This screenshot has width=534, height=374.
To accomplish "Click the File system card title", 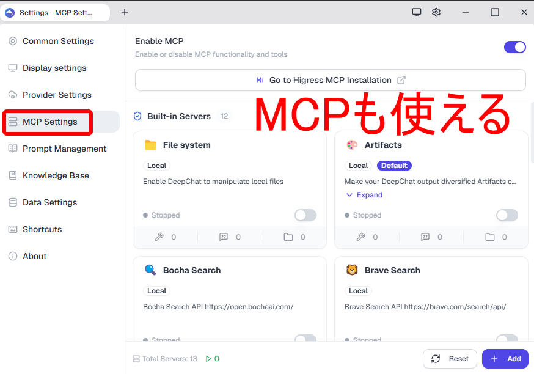I will pos(186,145).
